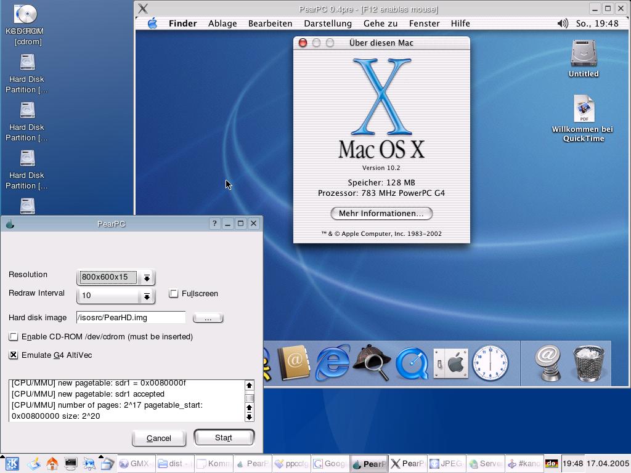Open the Gehe zu menu
The width and height of the screenshot is (631, 473).
coord(380,23)
